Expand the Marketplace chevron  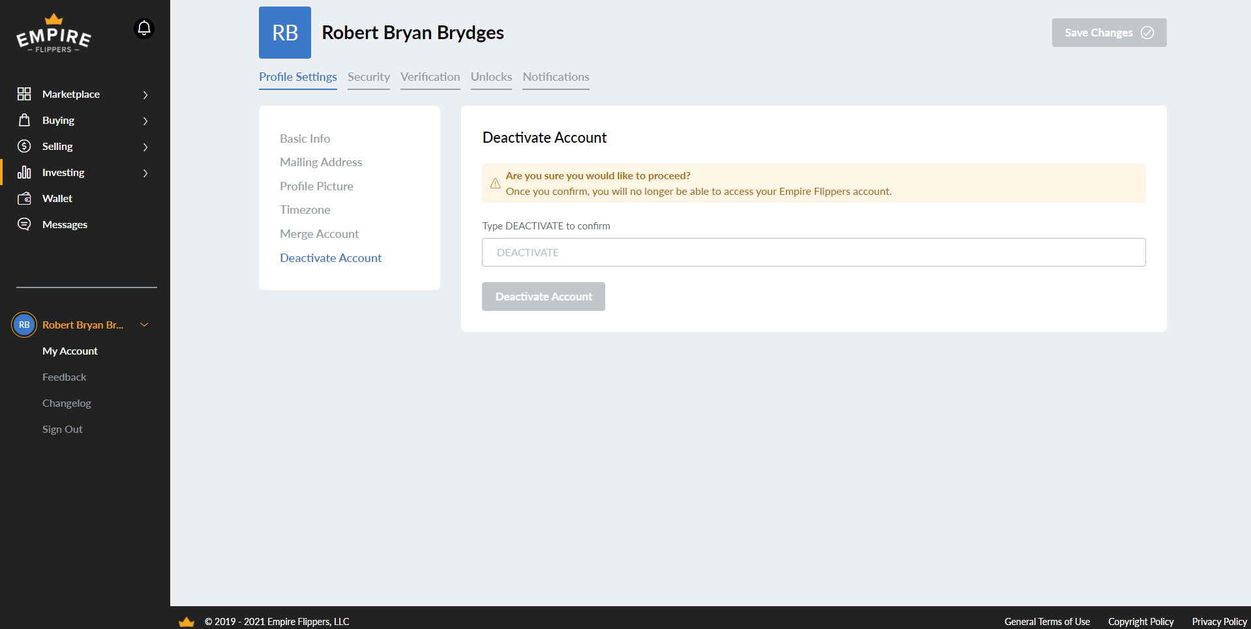pos(145,95)
